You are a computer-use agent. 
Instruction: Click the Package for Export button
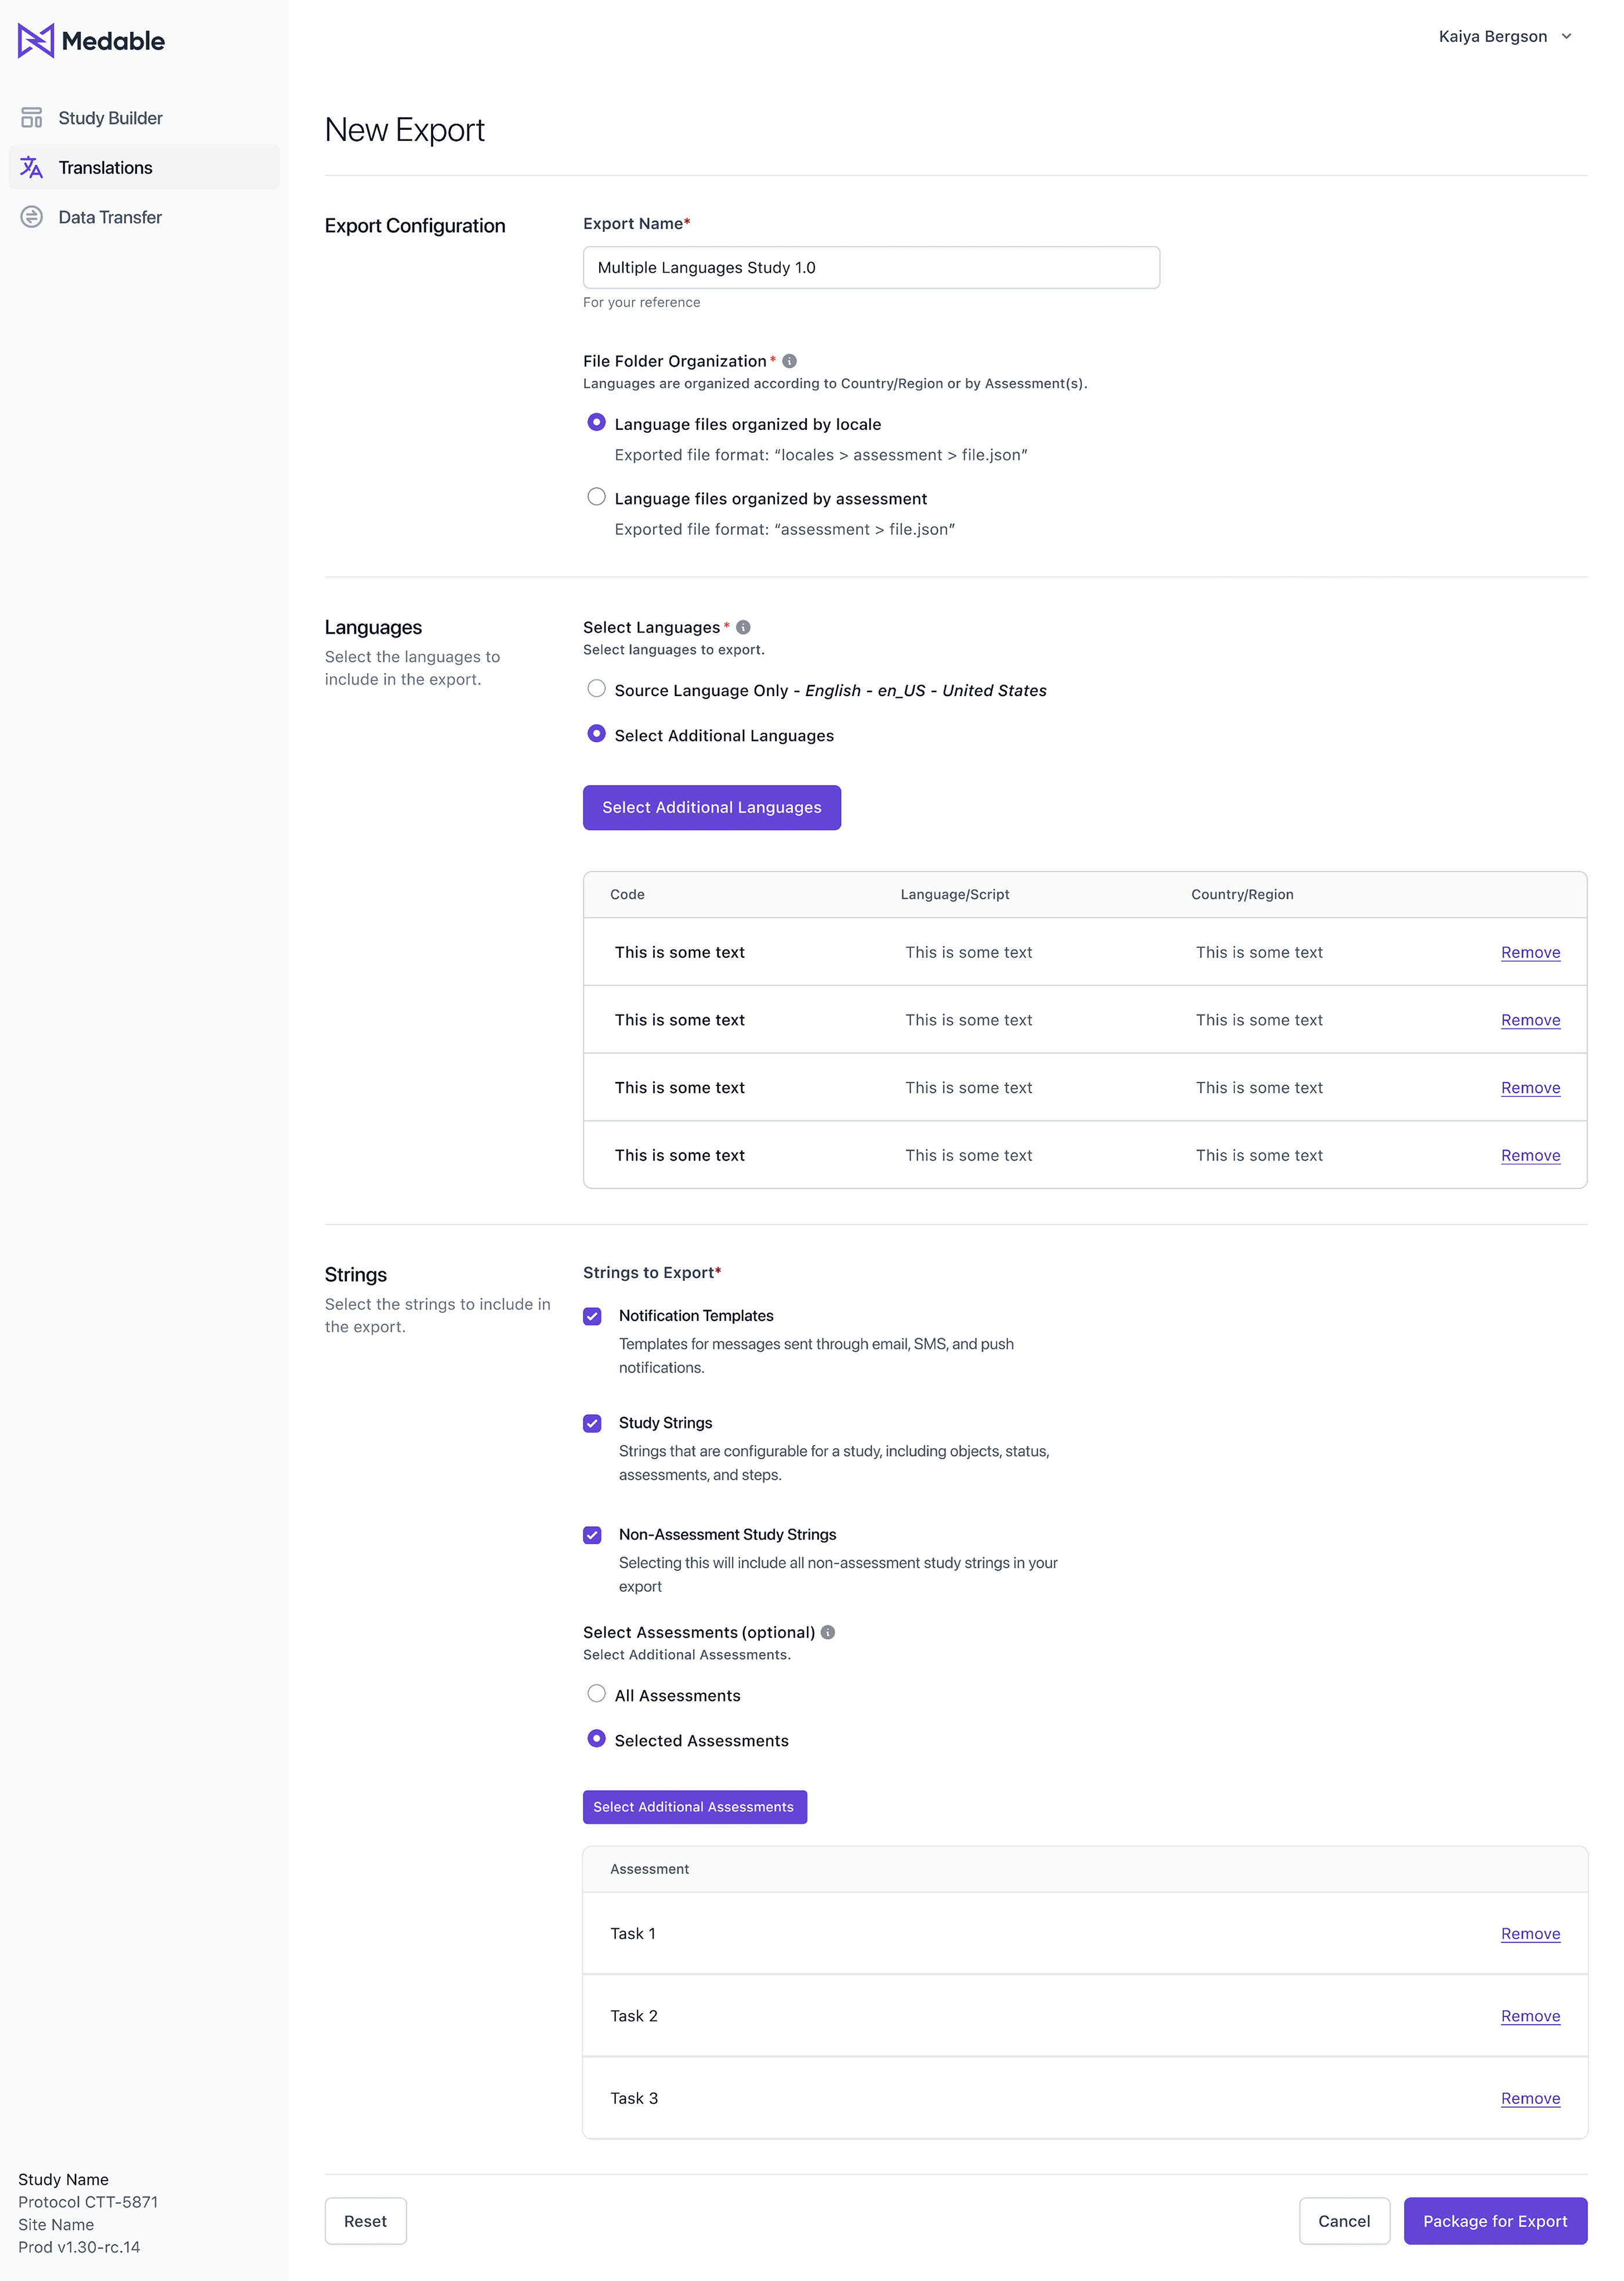tap(1494, 2221)
